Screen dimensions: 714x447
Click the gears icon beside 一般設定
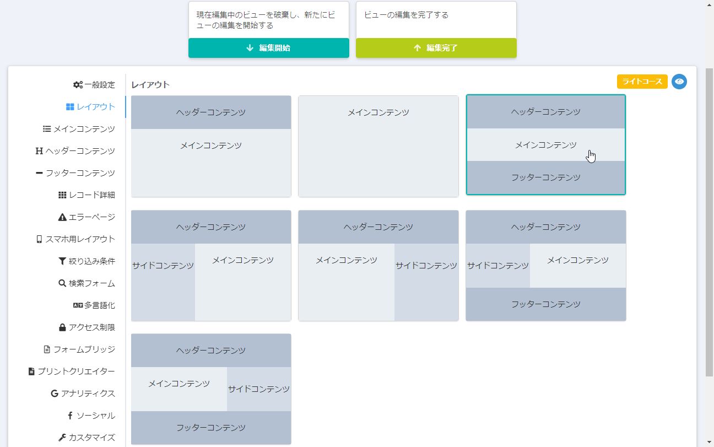pyautogui.click(x=78, y=85)
